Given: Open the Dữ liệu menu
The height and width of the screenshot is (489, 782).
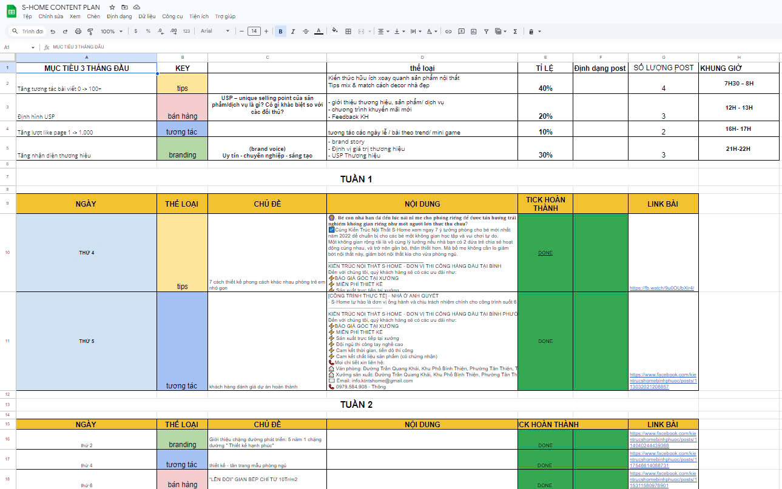Looking at the screenshot, I should [147, 16].
